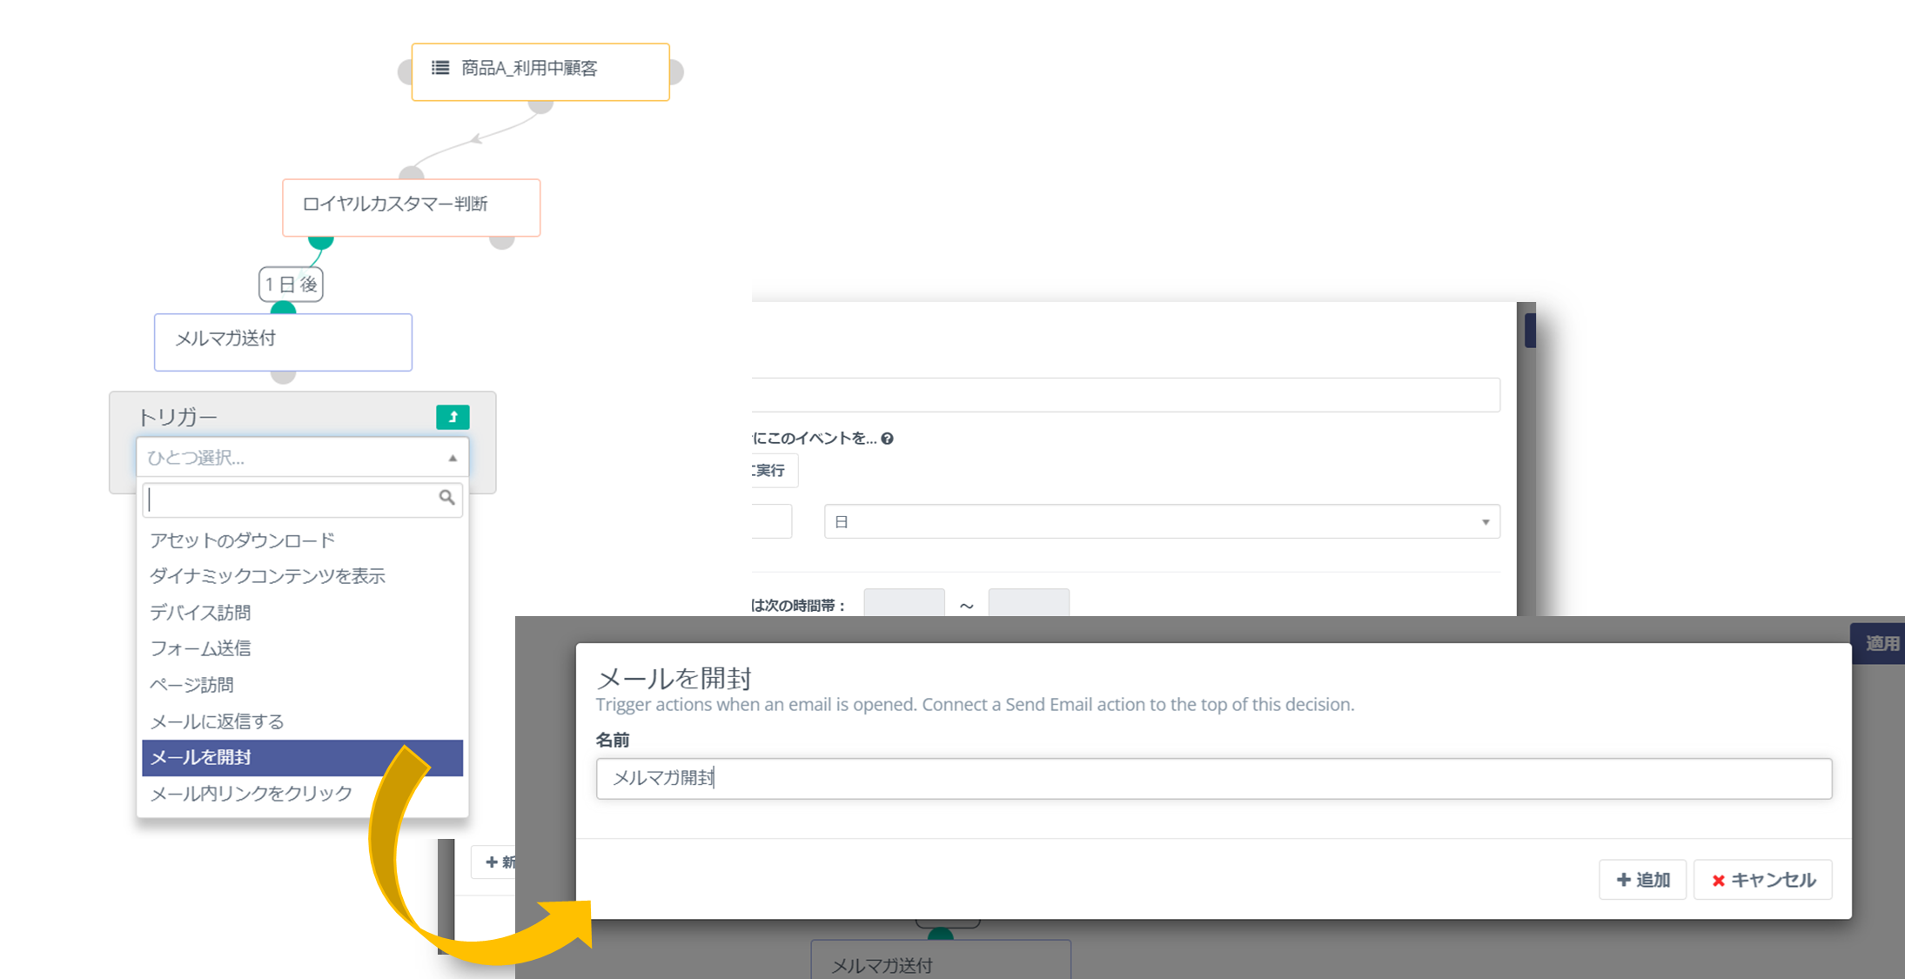Pick アセットのダウンロード from list
Screen dimensions: 1905x979
pyautogui.click(x=243, y=540)
